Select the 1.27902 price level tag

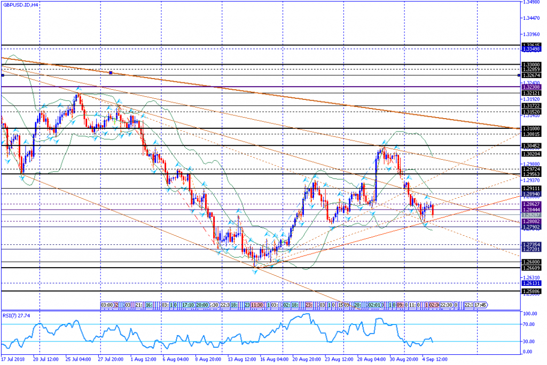click(530, 227)
